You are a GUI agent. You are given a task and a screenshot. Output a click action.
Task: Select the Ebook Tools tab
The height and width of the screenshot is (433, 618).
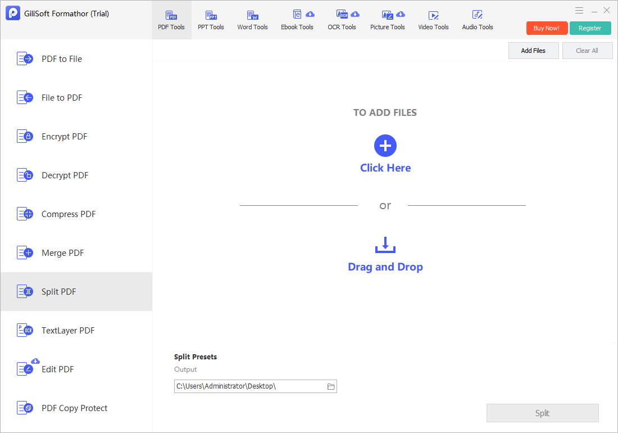pyautogui.click(x=297, y=20)
